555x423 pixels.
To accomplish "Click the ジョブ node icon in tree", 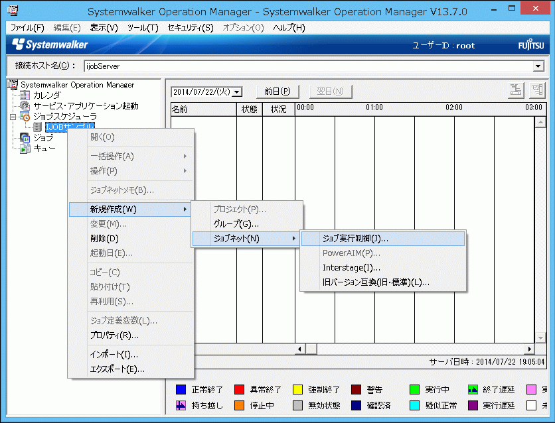I will [25, 138].
